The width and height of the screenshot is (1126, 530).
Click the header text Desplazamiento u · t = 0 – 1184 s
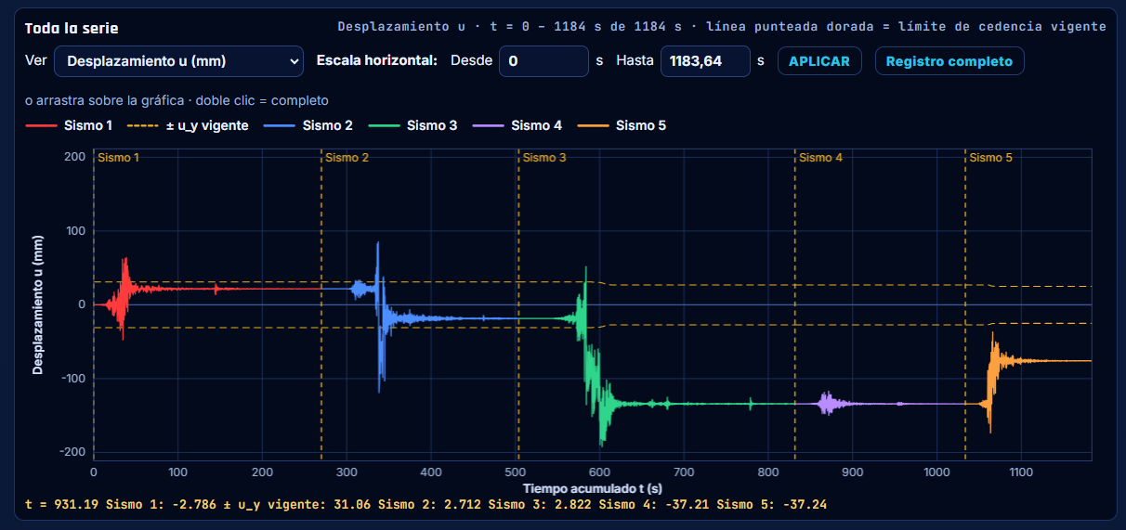click(x=722, y=27)
